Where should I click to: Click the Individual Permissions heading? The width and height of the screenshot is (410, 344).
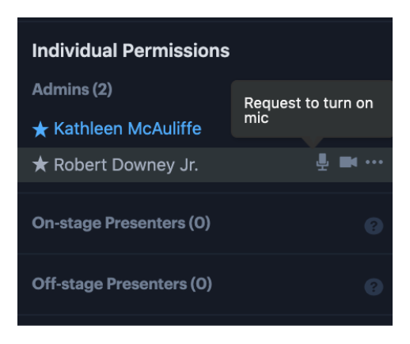tap(131, 51)
